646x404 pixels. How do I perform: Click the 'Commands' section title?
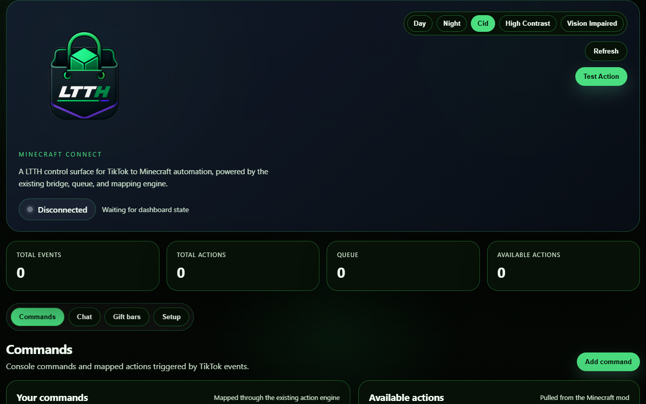pos(39,349)
